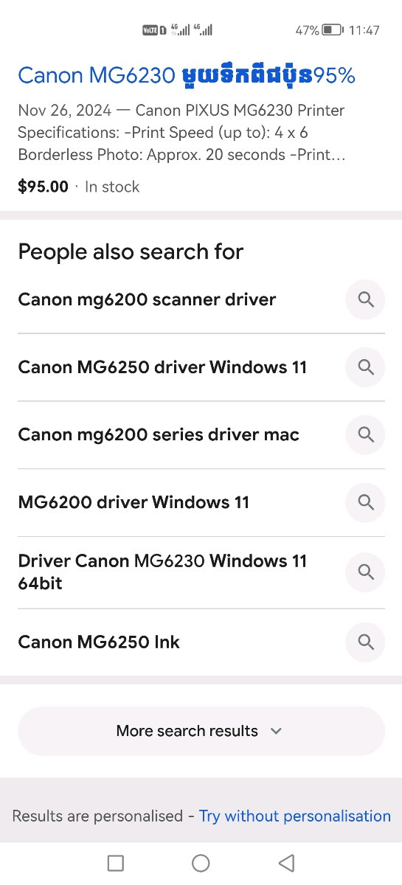The width and height of the screenshot is (402, 885).
Task: Open the Canon MG6230 result title link
Action: [x=187, y=75]
